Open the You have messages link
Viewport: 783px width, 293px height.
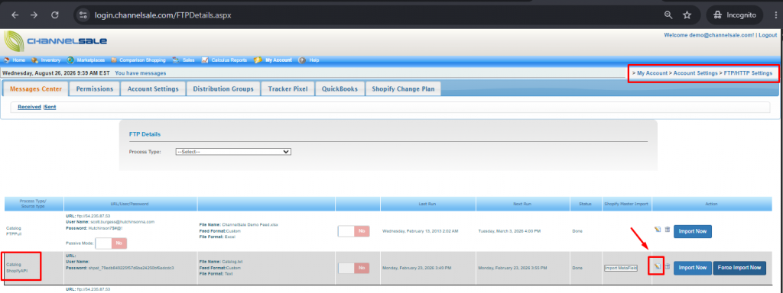coord(141,73)
